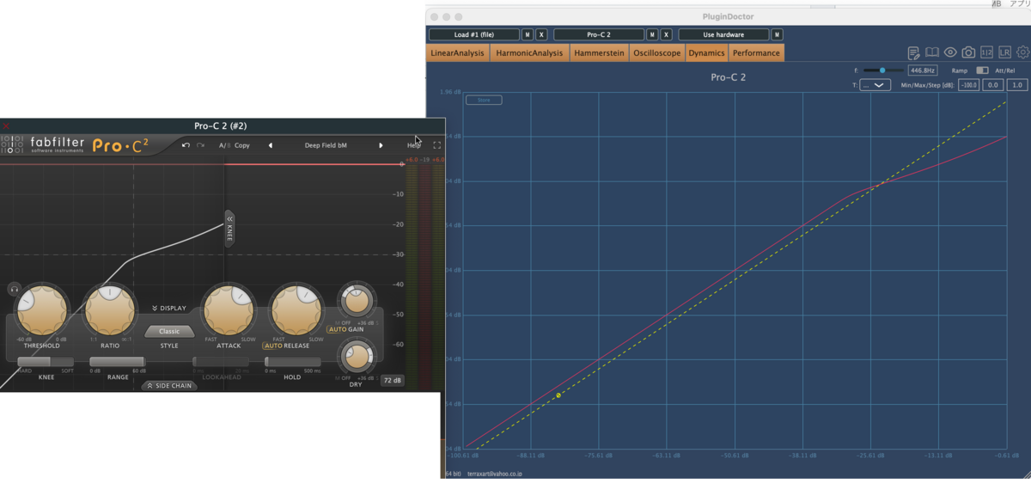Expand the SIDE CHAIN panel

pos(169,386)
